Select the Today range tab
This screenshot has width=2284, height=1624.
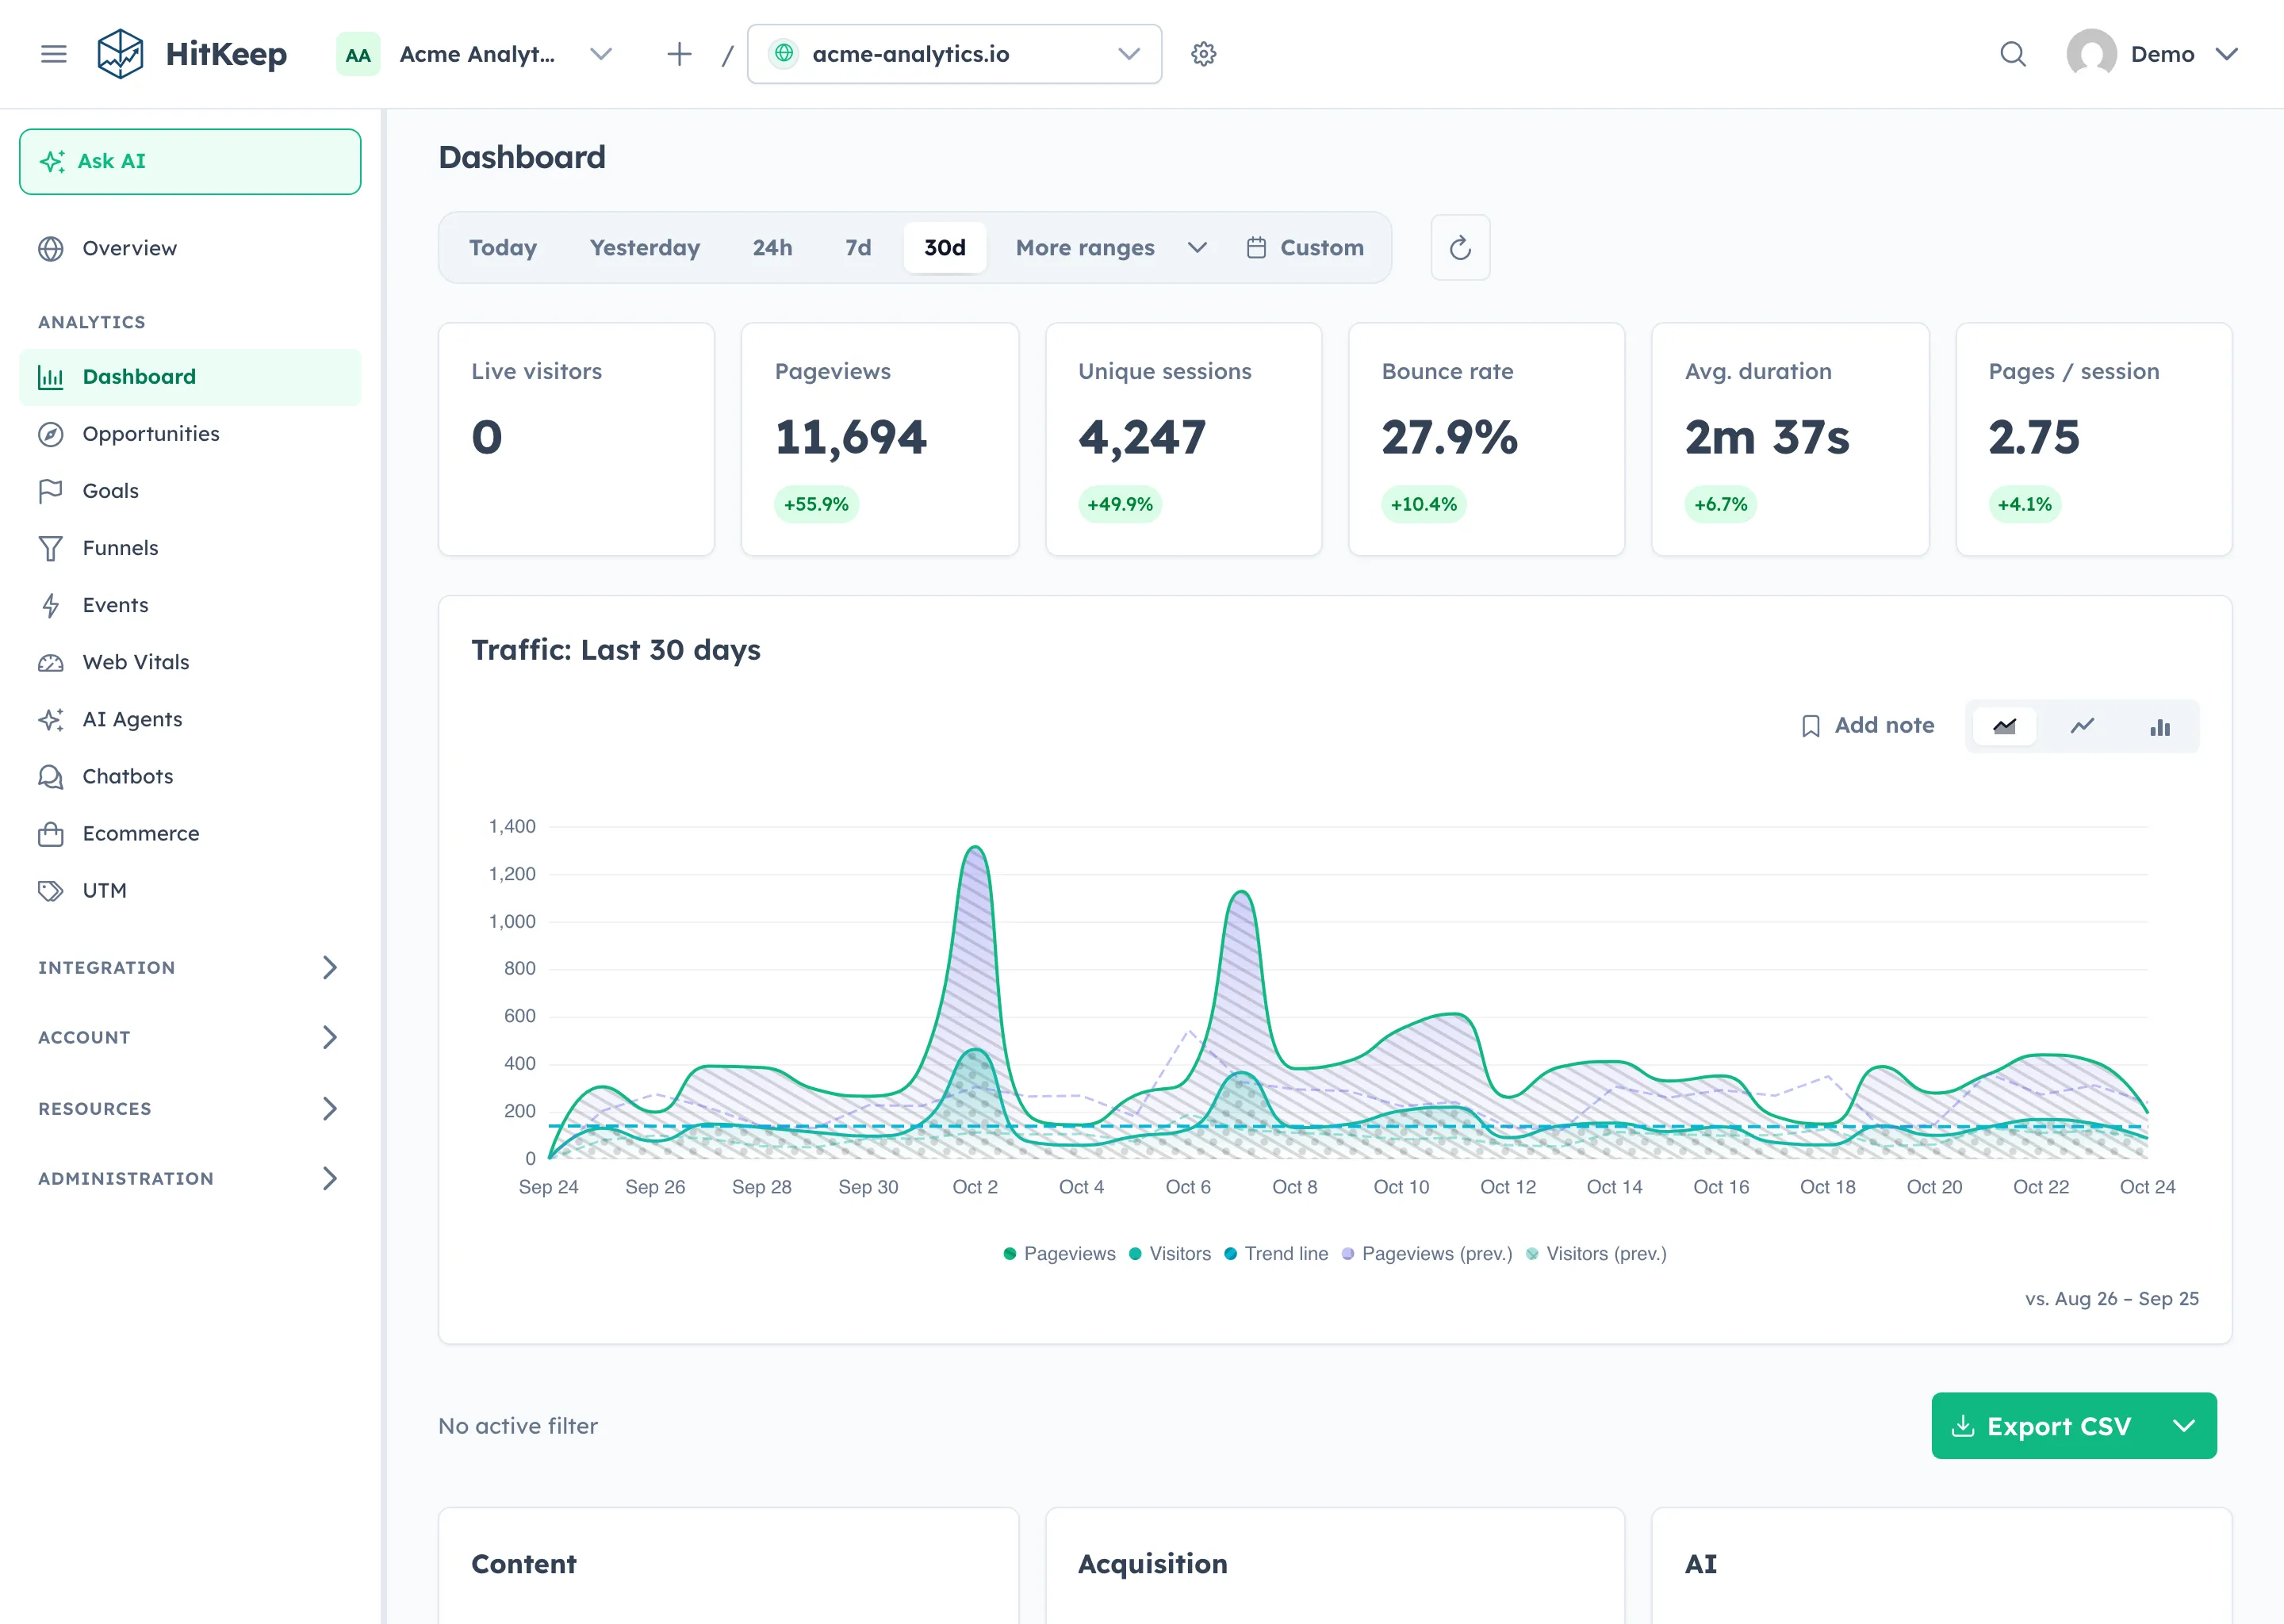pos(503,247)
